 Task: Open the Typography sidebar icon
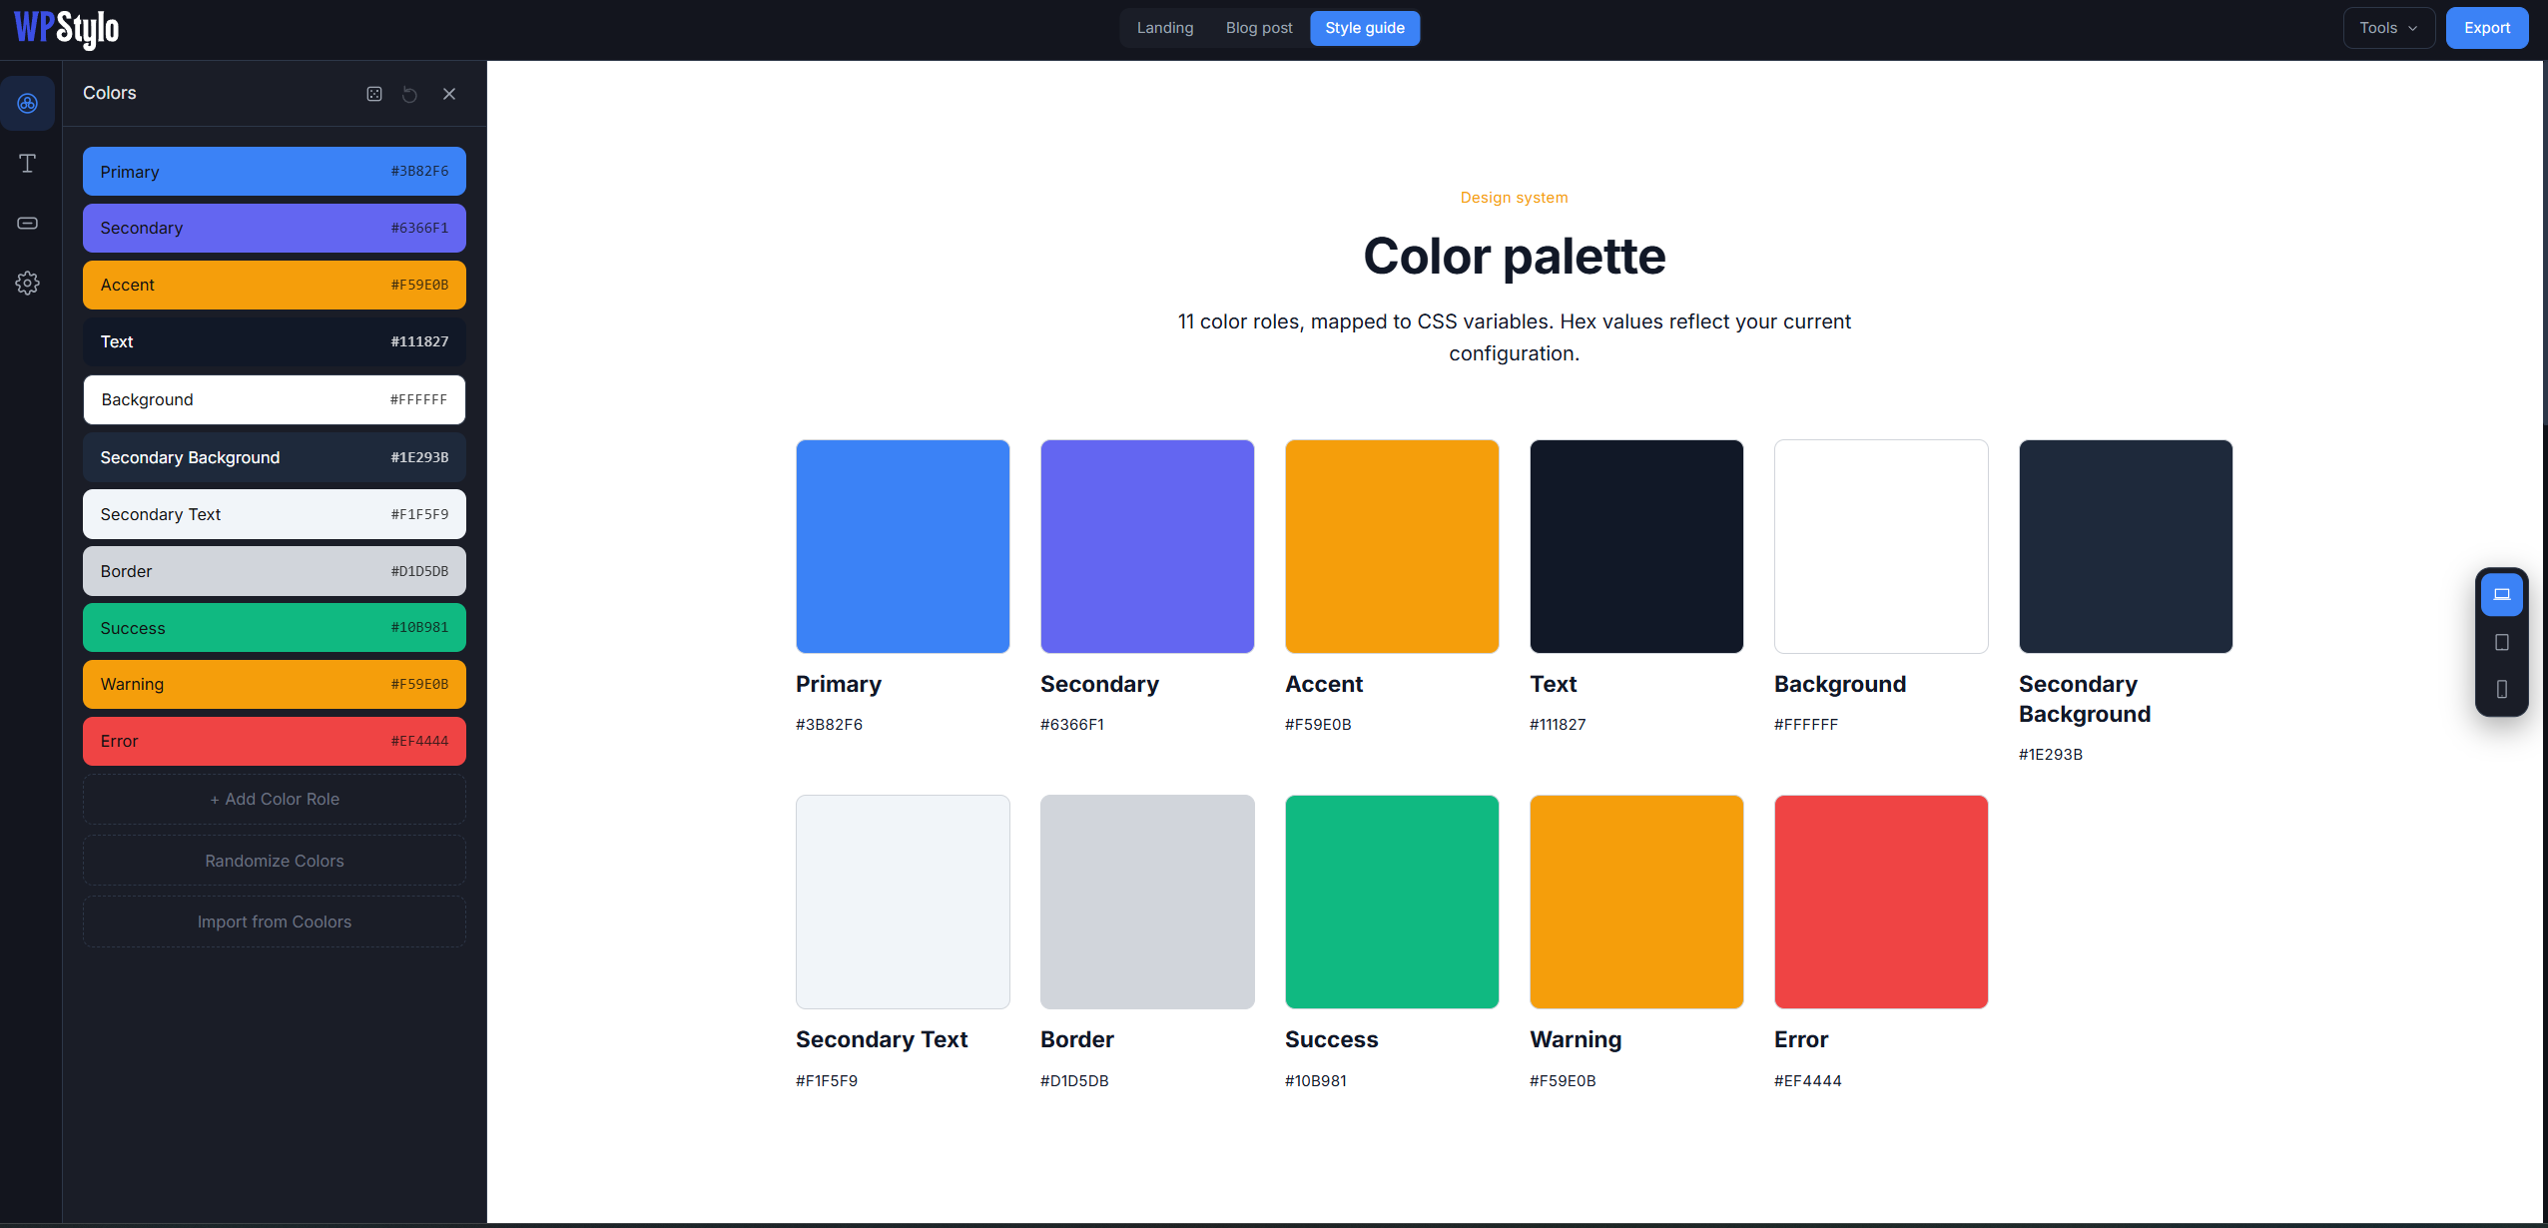point(28,164)
